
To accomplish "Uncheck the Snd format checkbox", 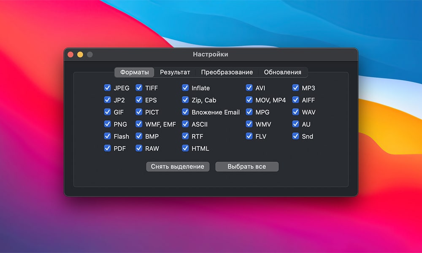I will [x=295, y=136].
